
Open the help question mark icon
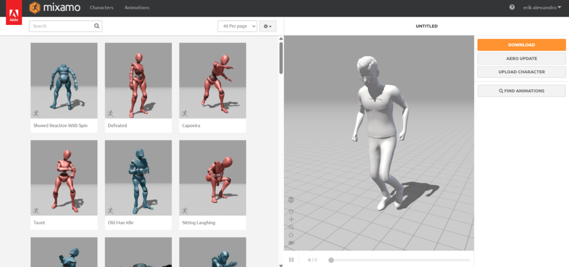tap(512, 7)
